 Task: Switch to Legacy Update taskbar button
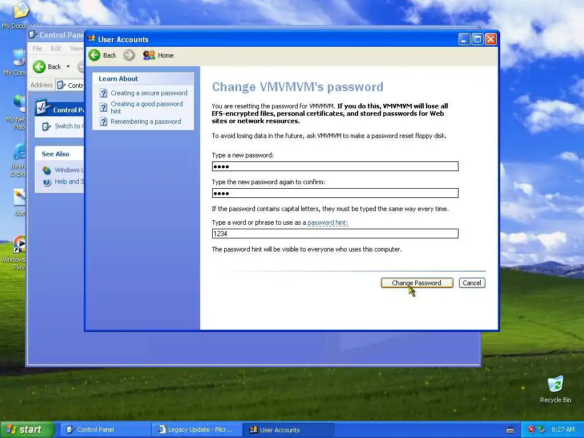click(197, 429)
